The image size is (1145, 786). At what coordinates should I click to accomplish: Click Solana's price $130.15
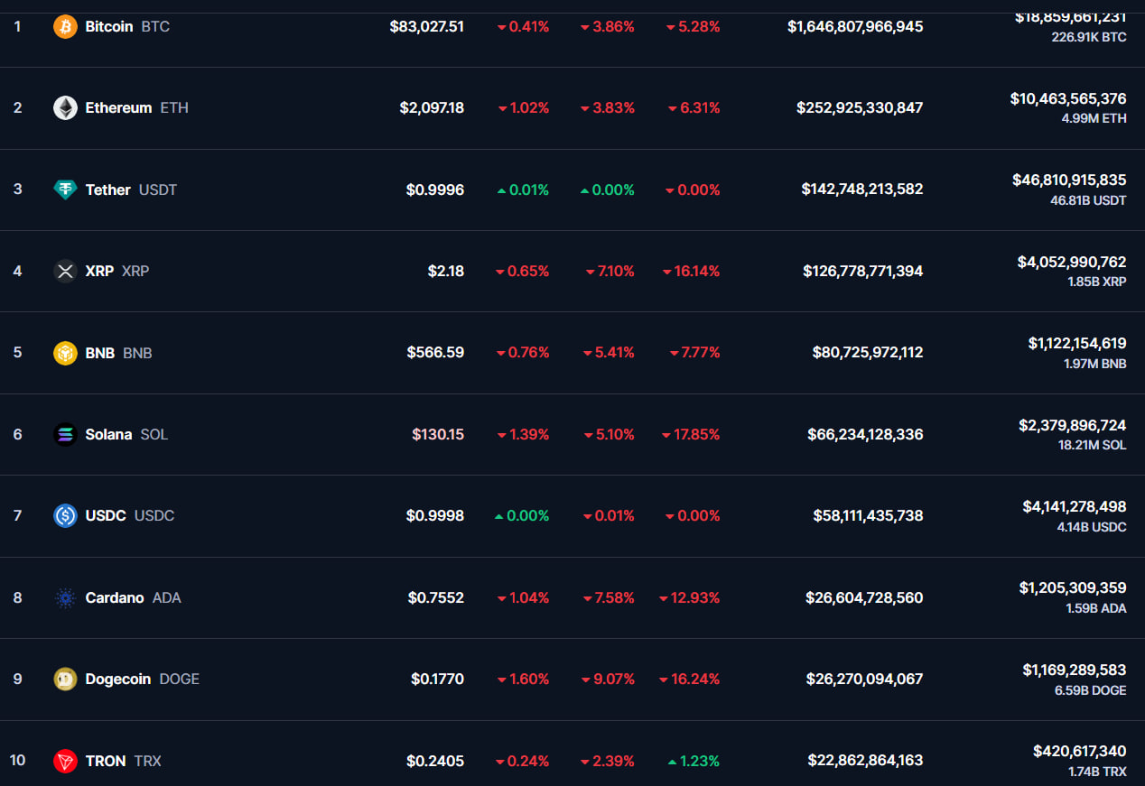point(438,434)
